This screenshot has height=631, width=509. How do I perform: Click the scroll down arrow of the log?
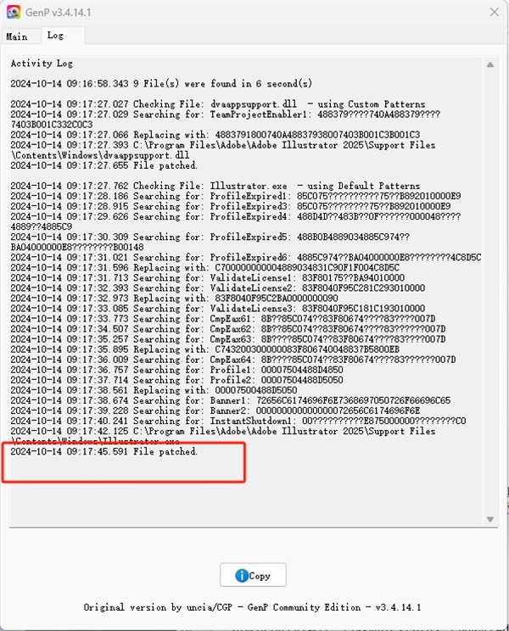coord(490,519)
